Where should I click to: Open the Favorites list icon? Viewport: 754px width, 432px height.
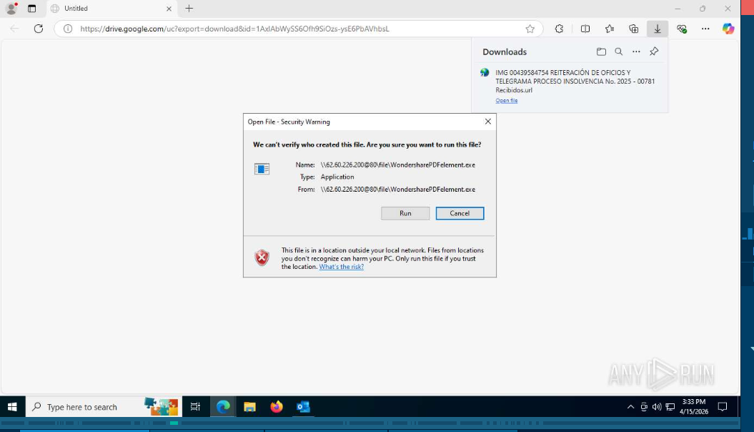click(x=609, y=29)
